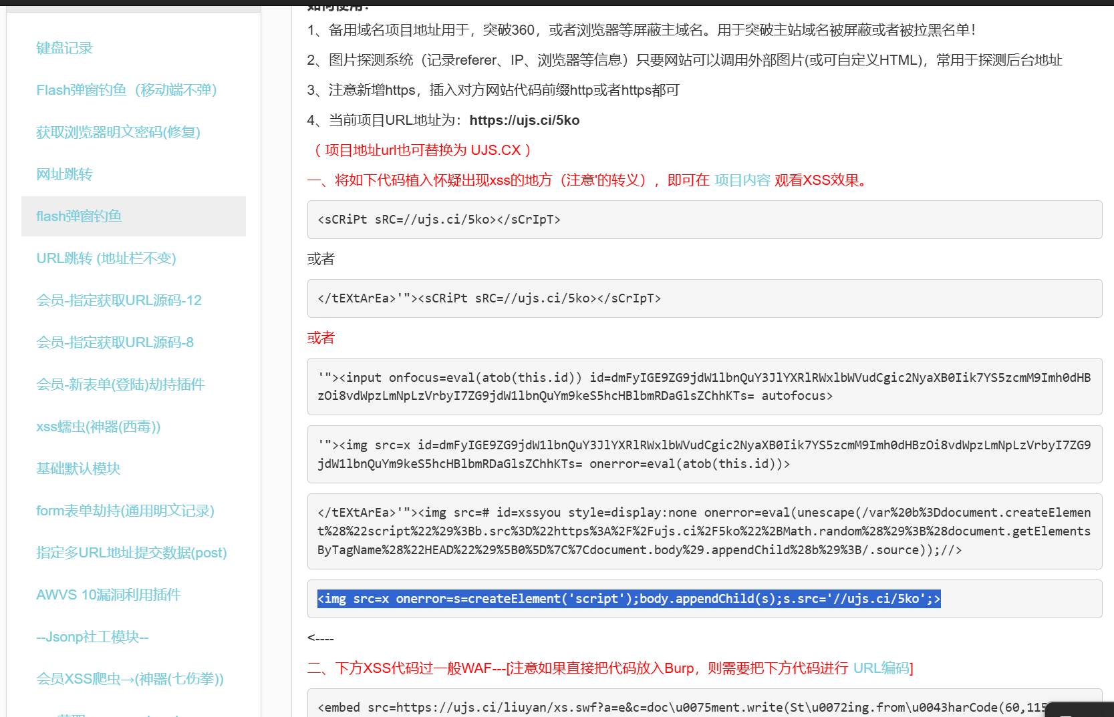1114x717 pixels.
Task: Open the 键盘记录 sidebar link
Action: 64,48
